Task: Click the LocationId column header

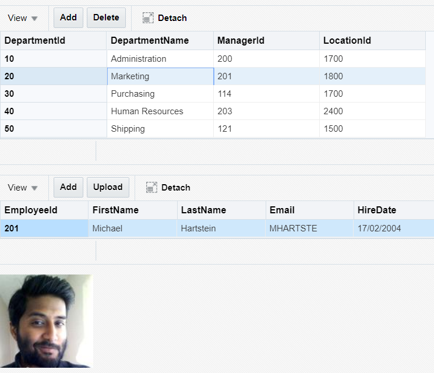Action: tap(373, 41)
